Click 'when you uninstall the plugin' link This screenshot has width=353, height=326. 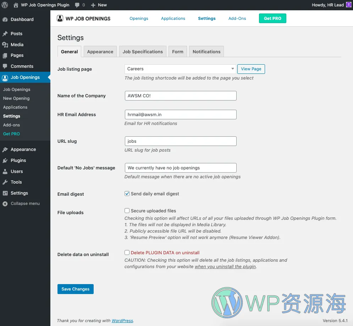(x=225, y=267)
